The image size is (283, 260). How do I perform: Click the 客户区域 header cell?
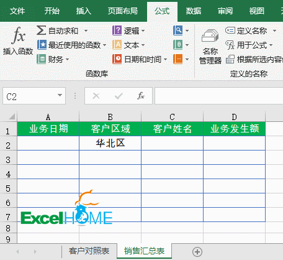(x=110, y=129)
